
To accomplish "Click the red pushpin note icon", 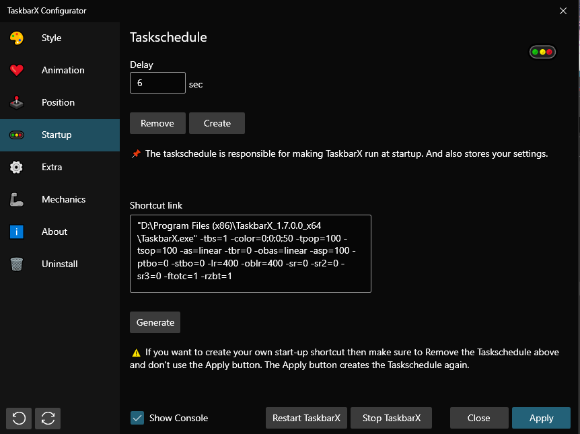I will coord(136,153).
